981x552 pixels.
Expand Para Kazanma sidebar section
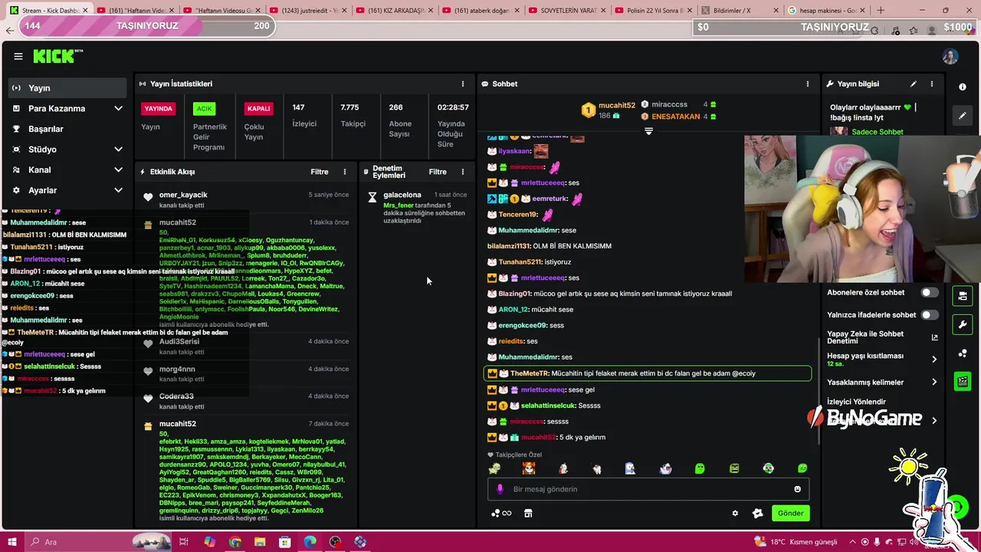pos(118,108)
